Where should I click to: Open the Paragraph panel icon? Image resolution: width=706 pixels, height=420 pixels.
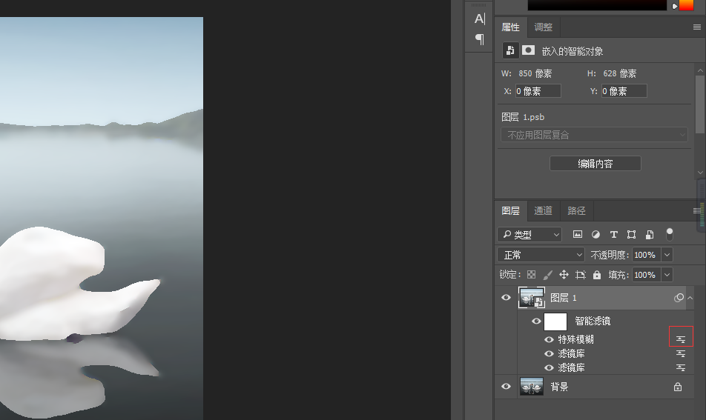tap(480, 39)
